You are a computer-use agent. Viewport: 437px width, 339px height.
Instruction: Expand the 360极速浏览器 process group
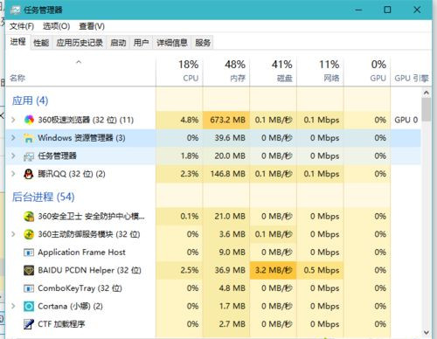coord(13,120)
